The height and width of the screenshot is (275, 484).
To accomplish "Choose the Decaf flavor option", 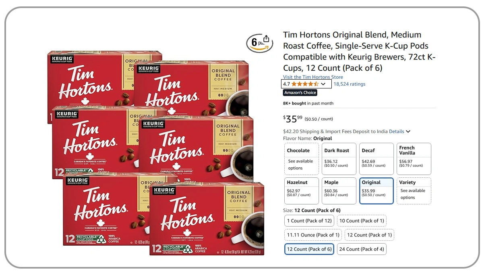I will [376, 159].
